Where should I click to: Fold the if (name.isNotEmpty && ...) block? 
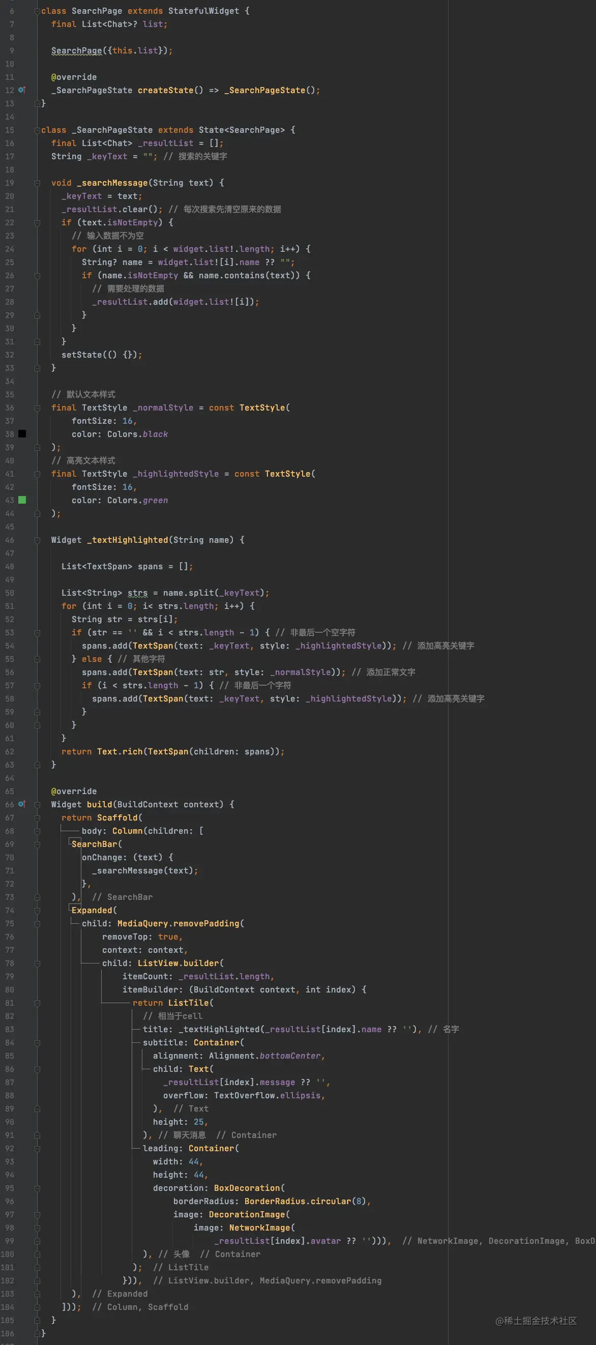click(37, 275)
